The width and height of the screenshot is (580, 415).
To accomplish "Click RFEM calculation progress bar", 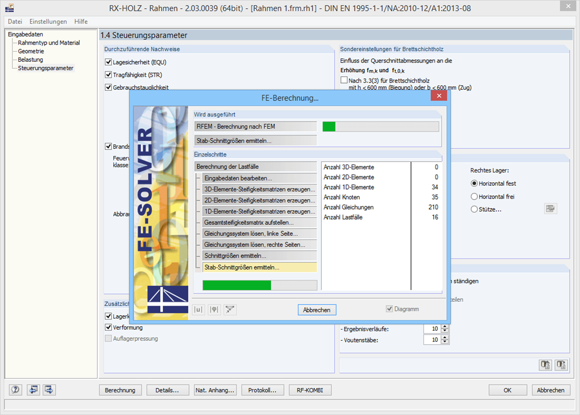I will (x=380, y=127).
